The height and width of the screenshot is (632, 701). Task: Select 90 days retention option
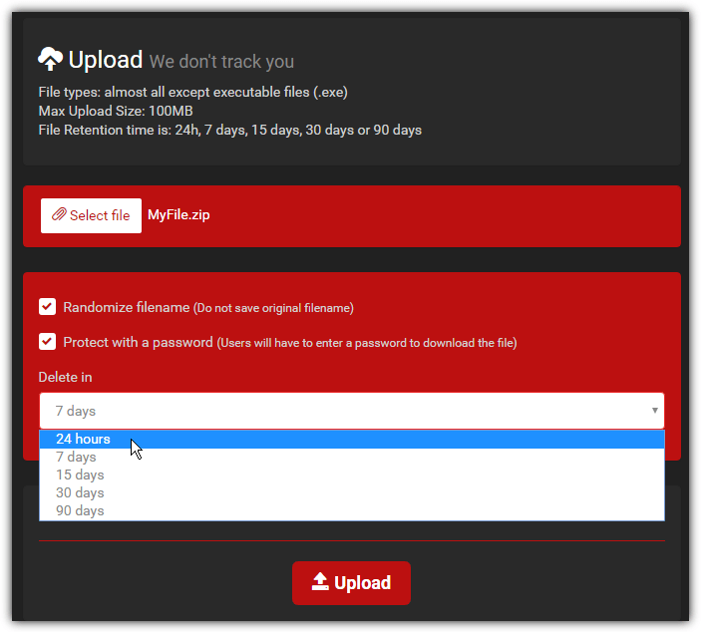[x=352, y=510]
